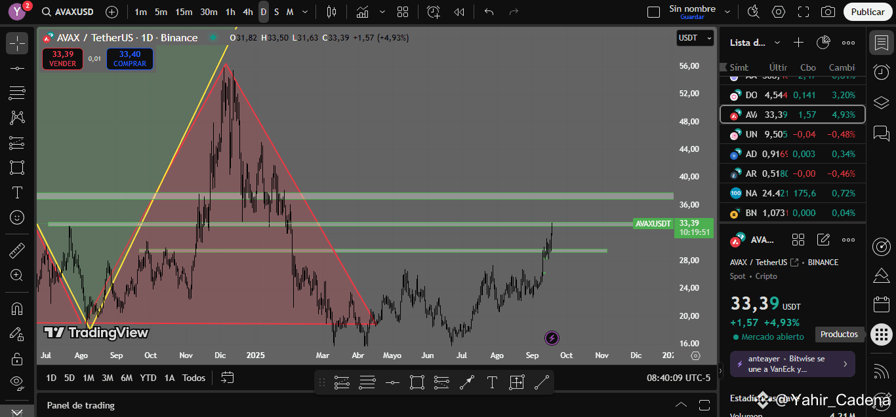Select the UN 9,505 watchlist row
Image resolution: width=896 pixels, height=417 pixels.
click(792, 134)
